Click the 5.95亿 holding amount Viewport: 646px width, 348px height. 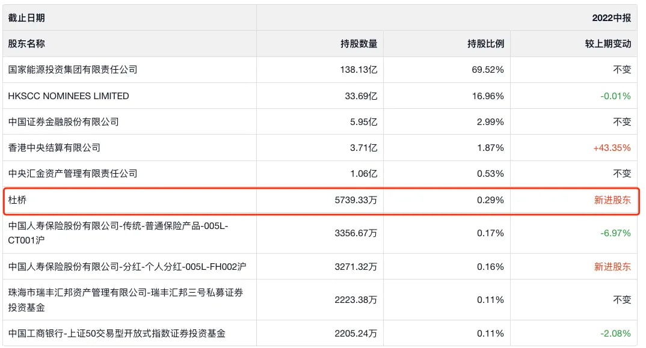click(363, 122)
